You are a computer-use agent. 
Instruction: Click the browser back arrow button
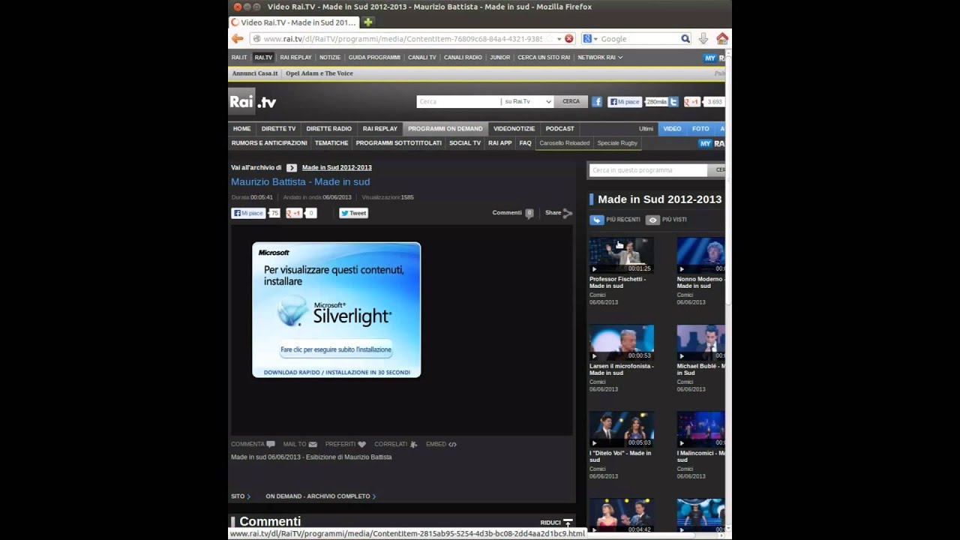pyautogui.click(x=238, y=39)
